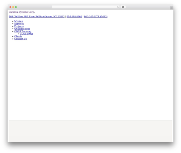Open the Services menu link
The width and height of the screenshot is (181, 153).
coord(19,24)
